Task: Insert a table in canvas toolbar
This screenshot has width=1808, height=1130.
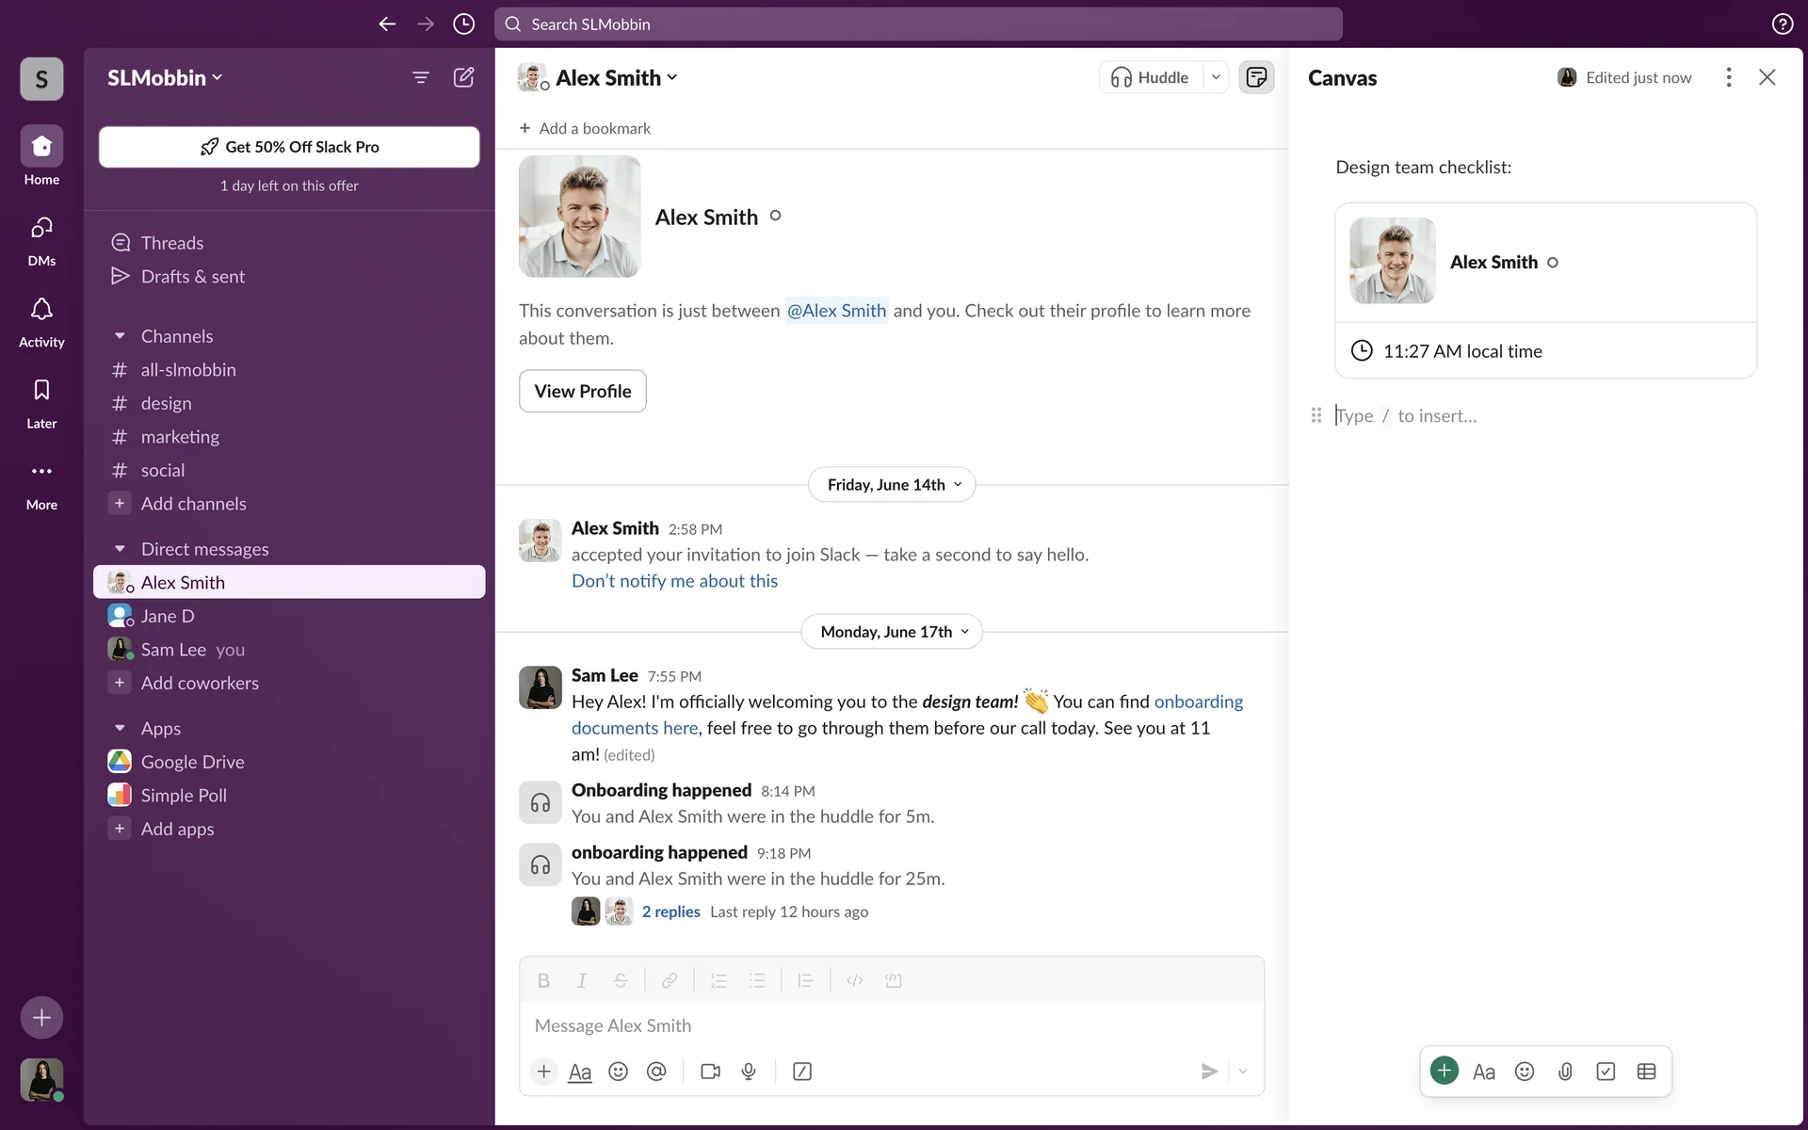Action: click(x=1646, y=1072)
